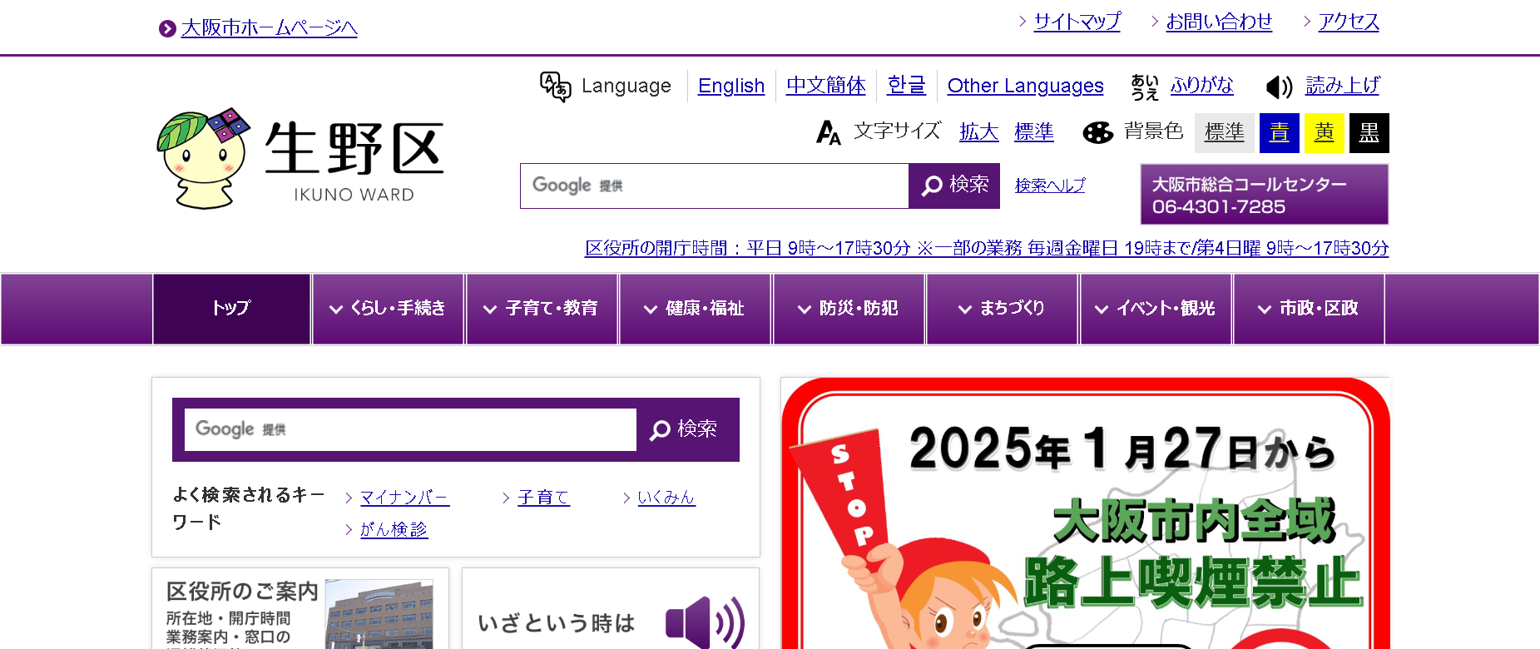Open Other Languages link
The height and width of the screenshot is (649, 1540).
[x=1025, y=86]
